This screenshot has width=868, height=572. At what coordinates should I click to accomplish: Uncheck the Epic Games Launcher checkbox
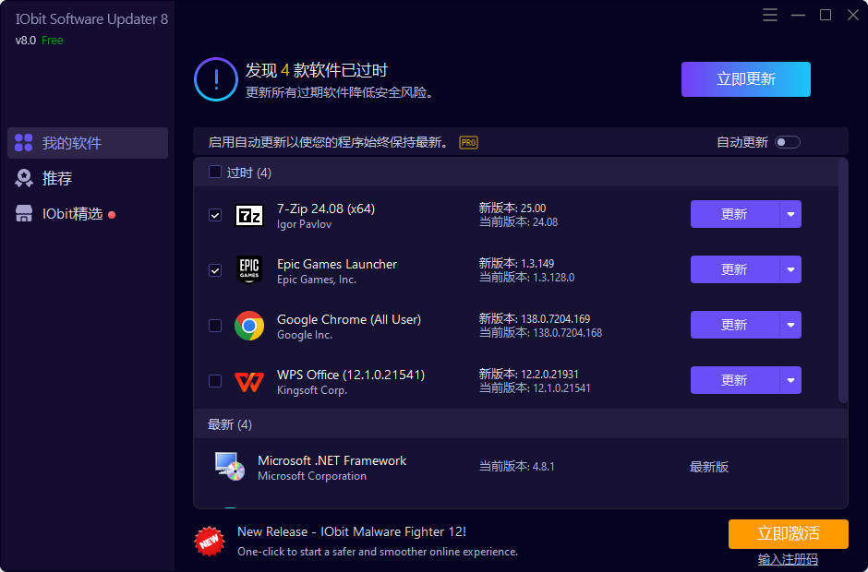coord(215,270)
